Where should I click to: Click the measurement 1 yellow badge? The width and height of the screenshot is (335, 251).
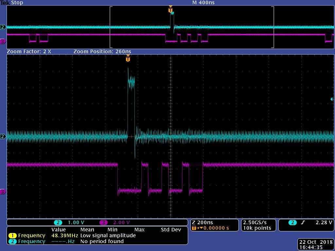click(12, 236)
